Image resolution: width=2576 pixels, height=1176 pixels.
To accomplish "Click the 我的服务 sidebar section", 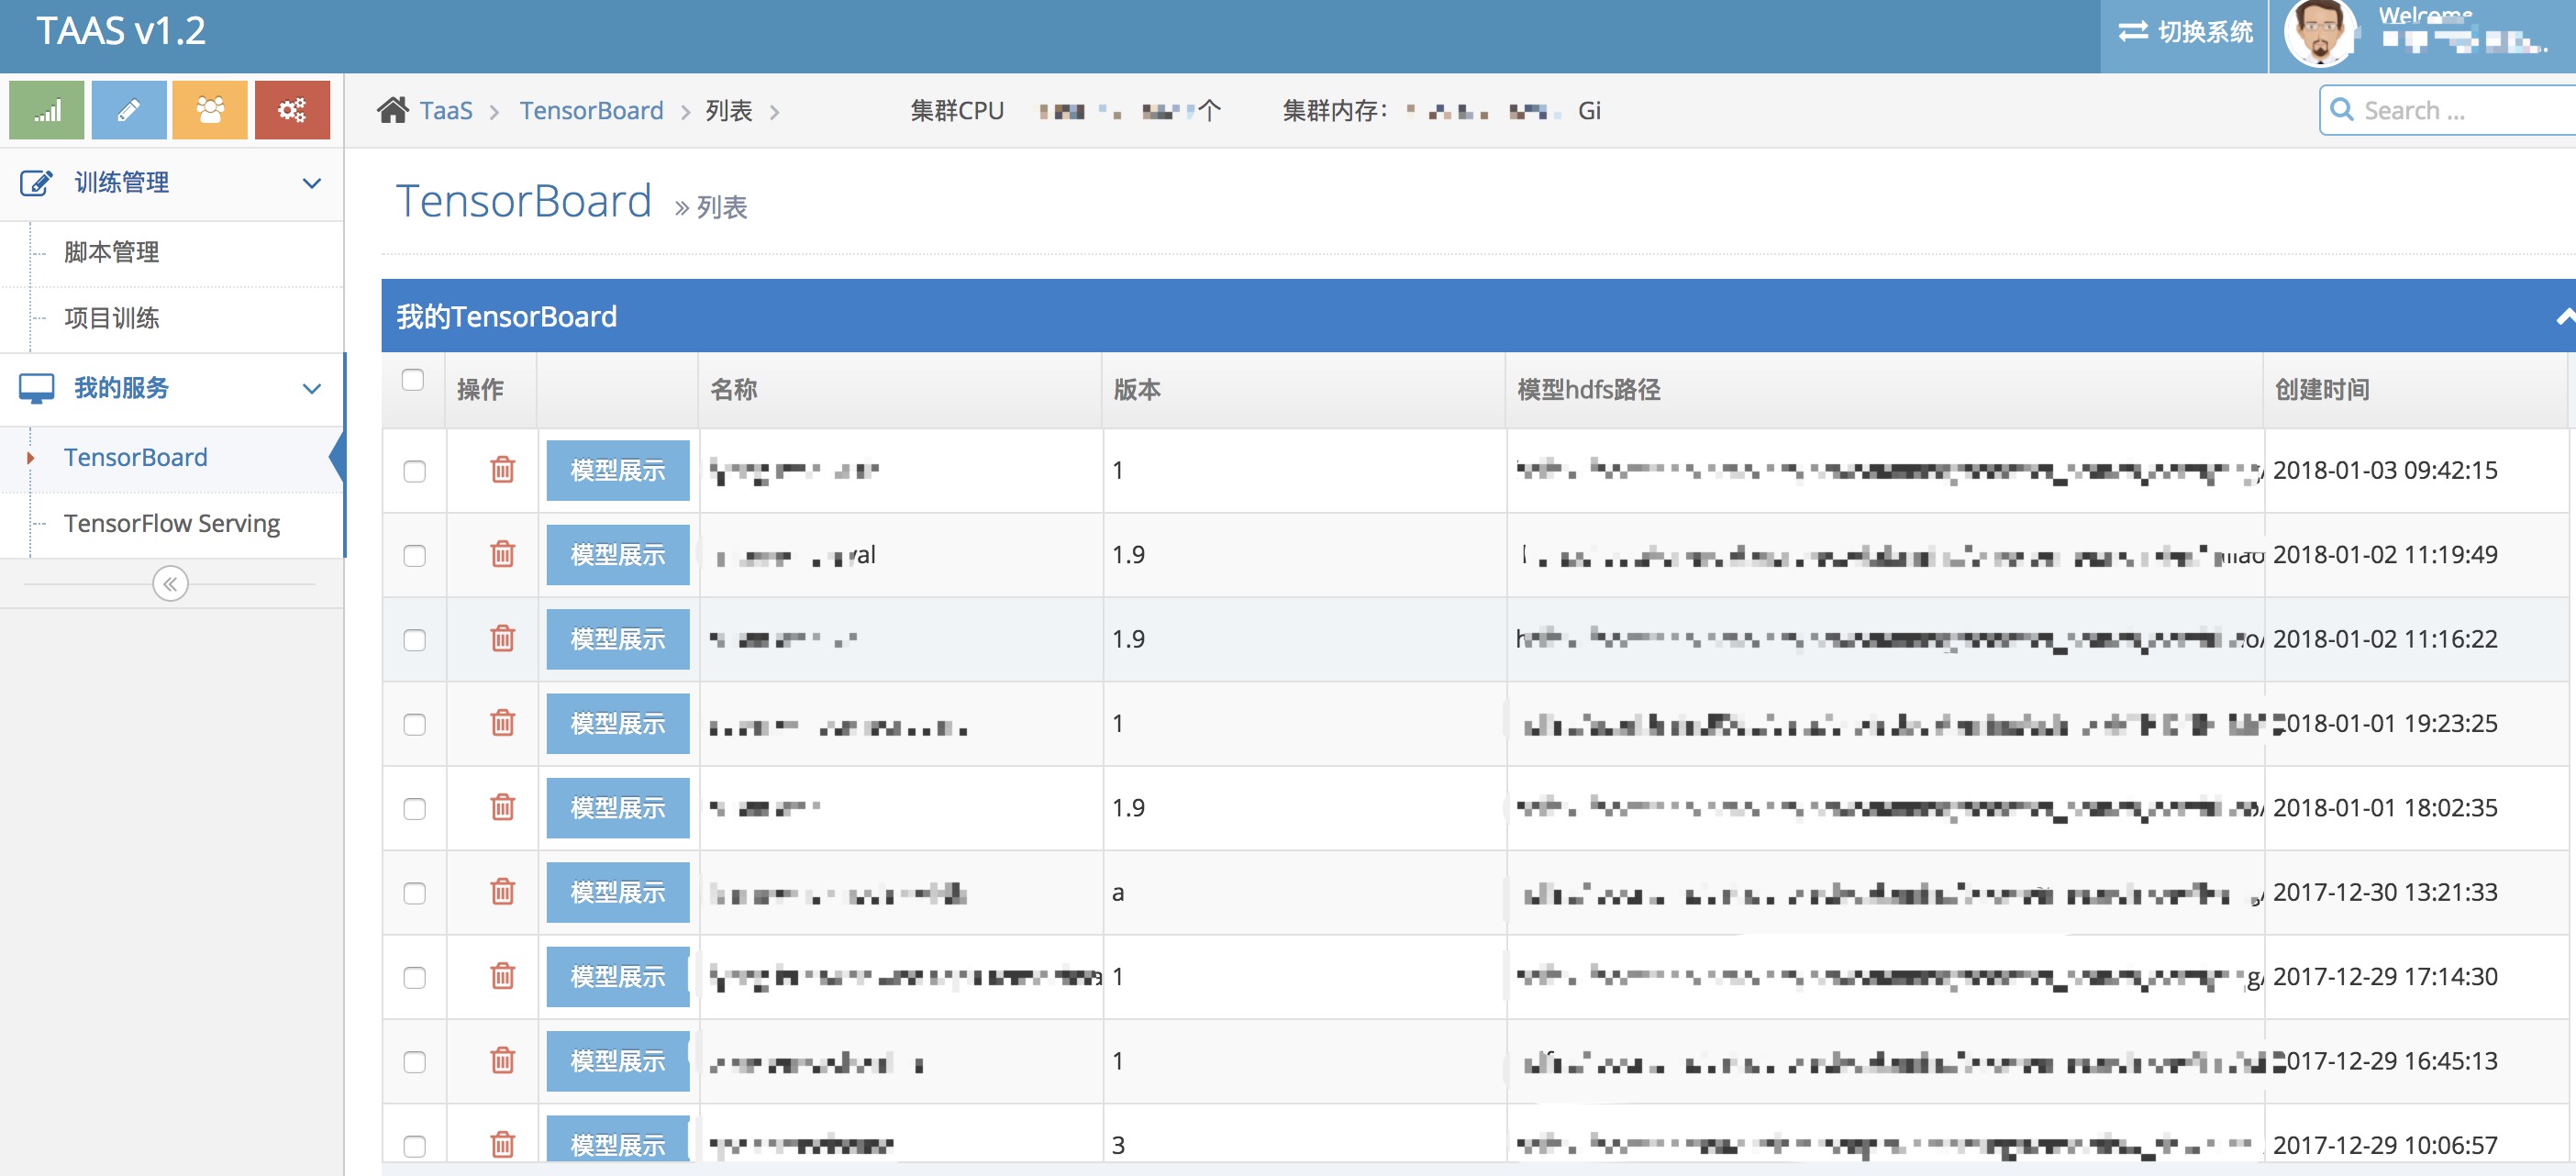I will pos(171,389).
